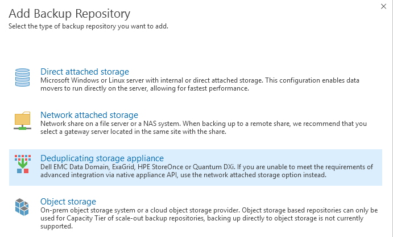Click the Microsoft Windows or Linux server description
This screenshot has height=237, width=393.
(200, 84)
